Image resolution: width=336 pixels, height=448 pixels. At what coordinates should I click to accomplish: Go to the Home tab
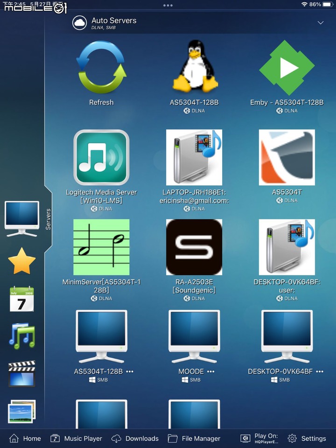25,438
